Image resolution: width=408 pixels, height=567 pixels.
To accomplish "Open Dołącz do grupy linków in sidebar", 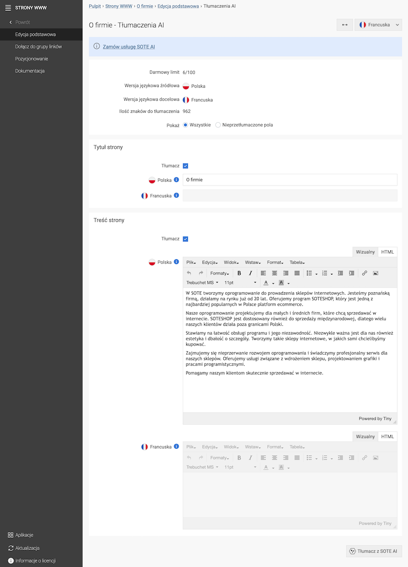I will 39,47.
